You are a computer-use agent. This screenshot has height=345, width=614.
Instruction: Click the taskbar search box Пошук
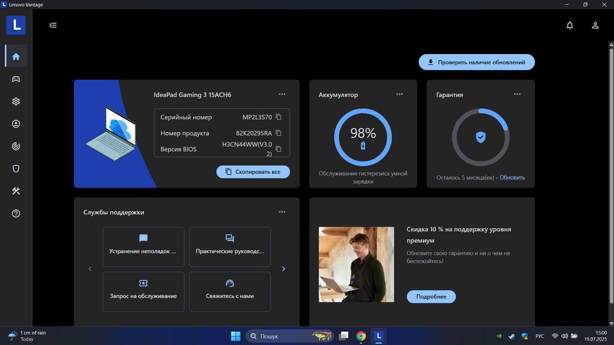click(290, 336)
